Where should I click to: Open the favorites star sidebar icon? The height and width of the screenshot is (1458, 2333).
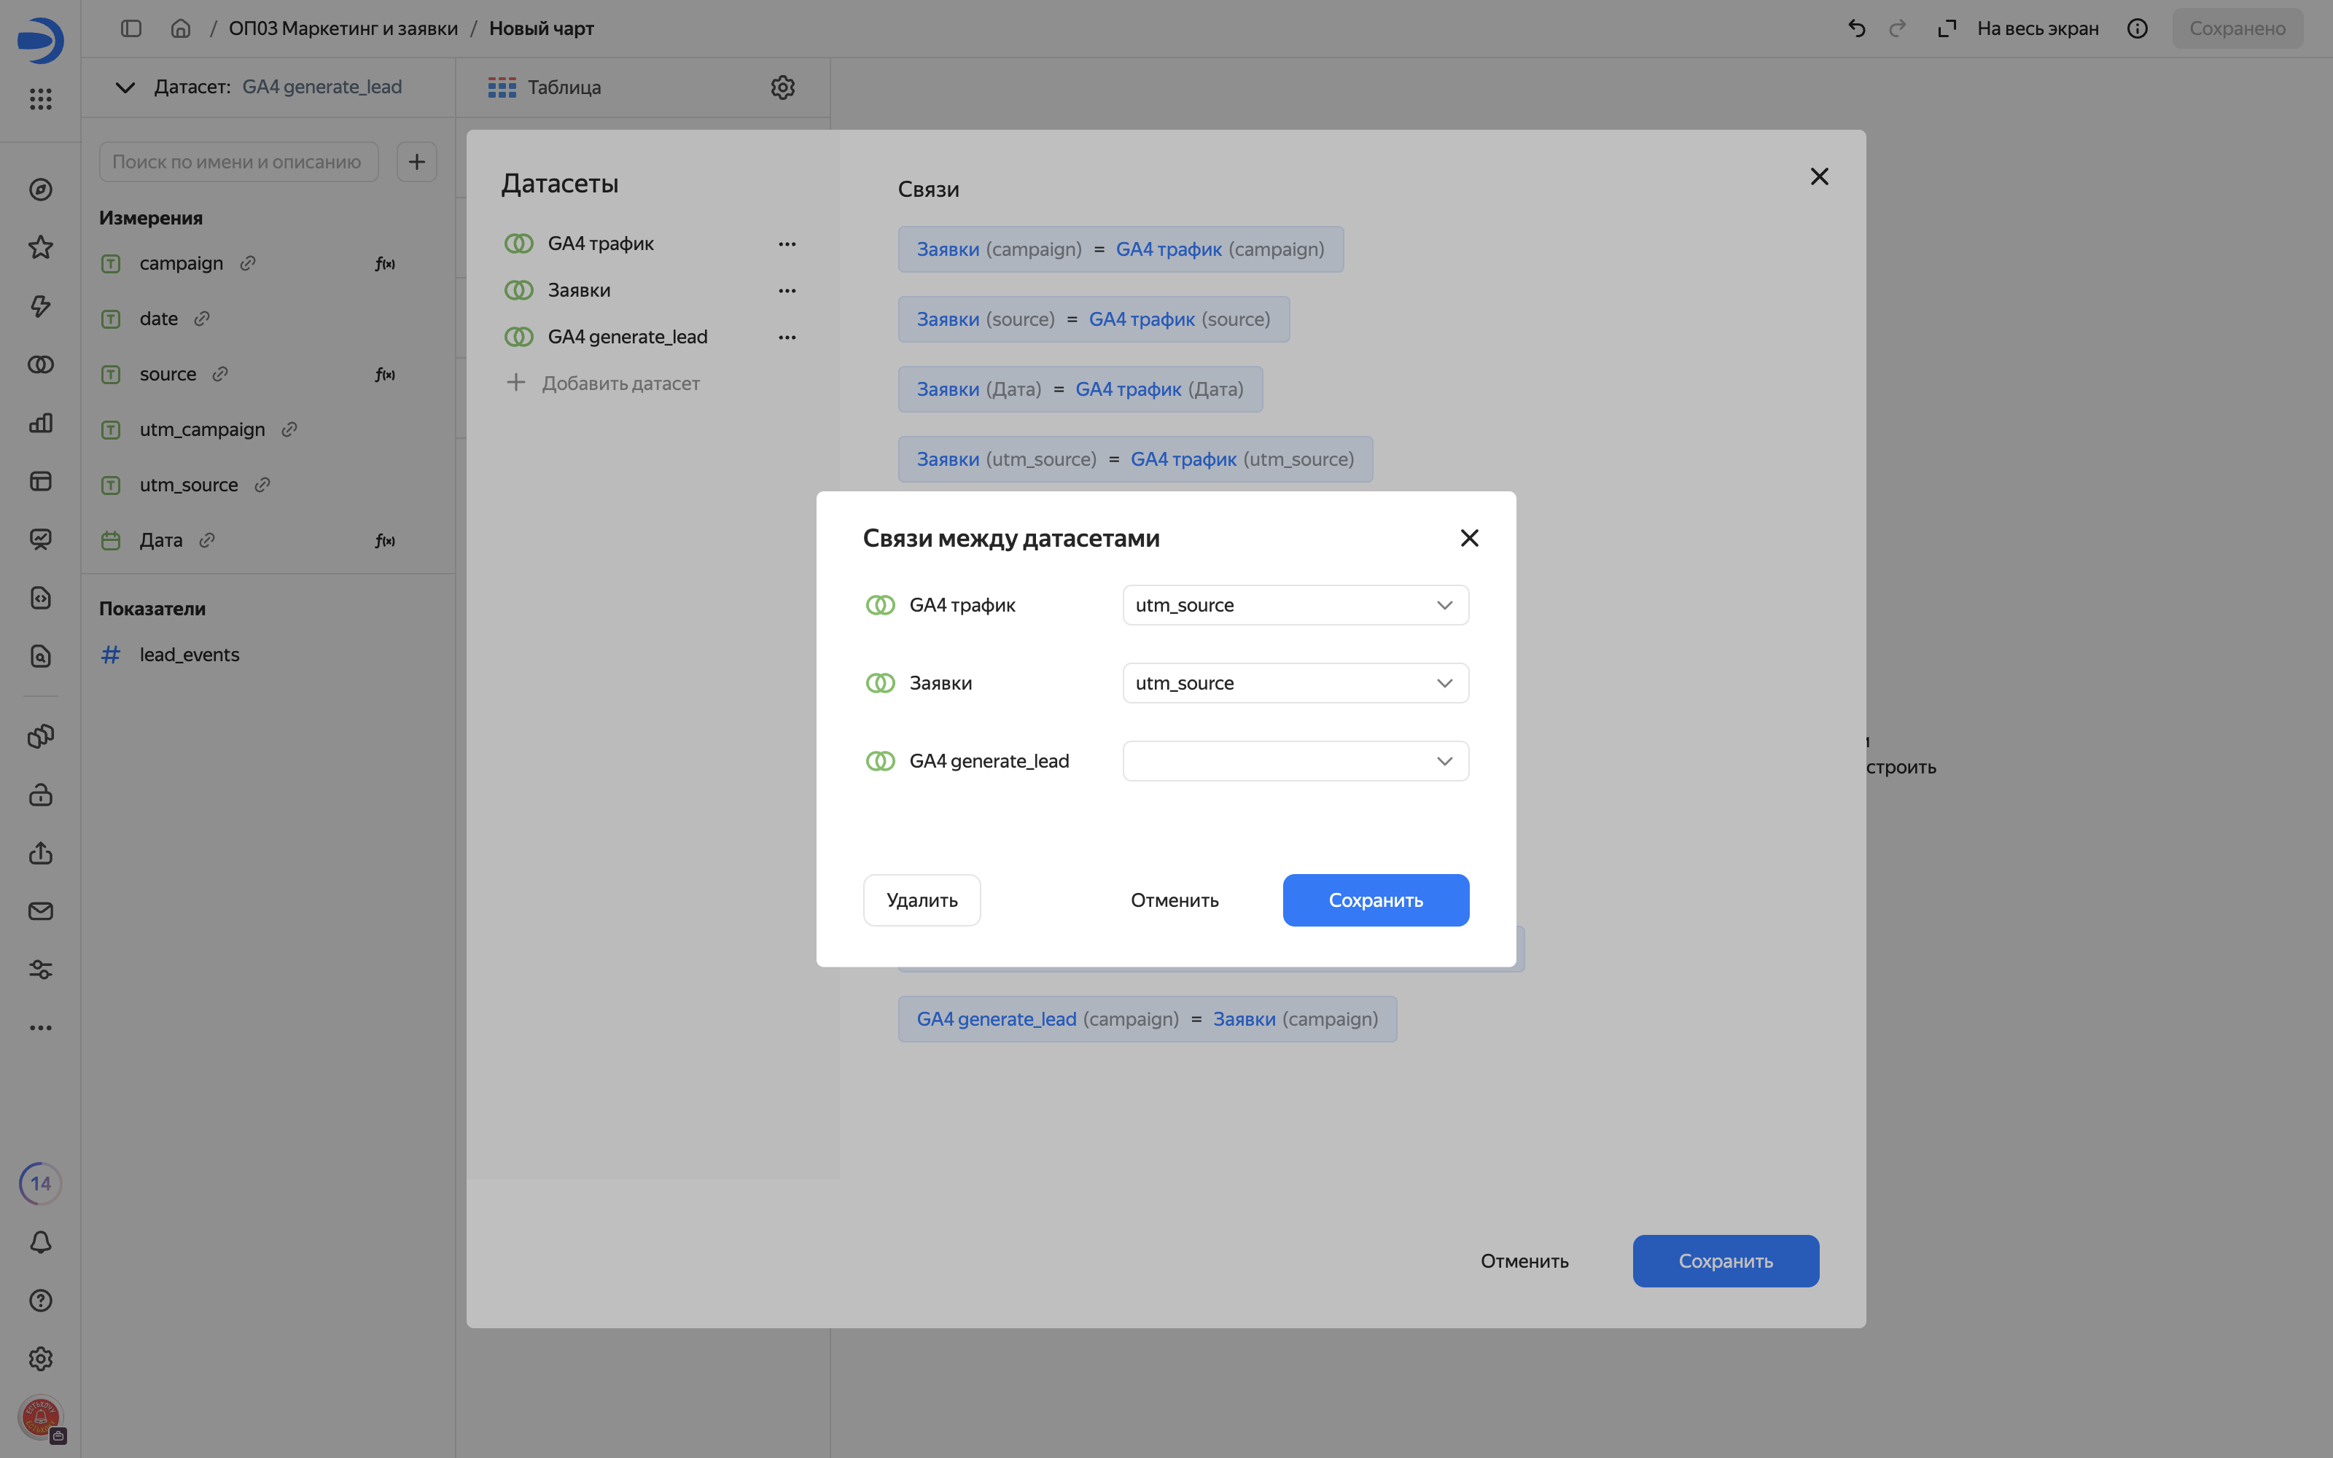[41, 248]
